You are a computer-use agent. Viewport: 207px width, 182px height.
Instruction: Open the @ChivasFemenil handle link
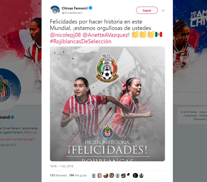click(x=72, y=13)
